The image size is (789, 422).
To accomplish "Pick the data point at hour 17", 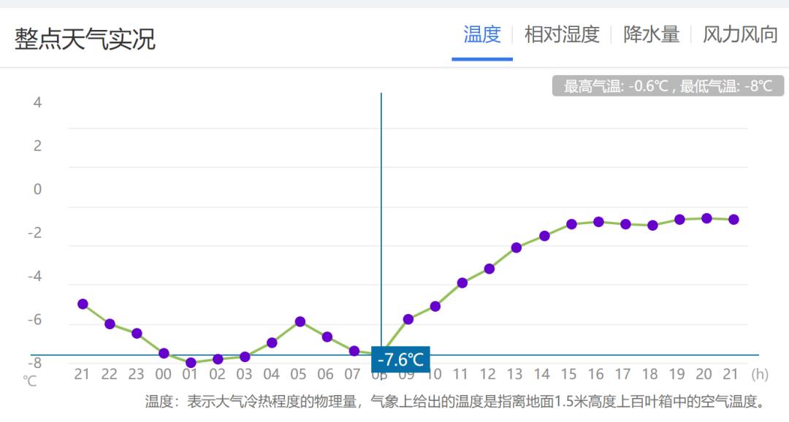I will 625,224.
